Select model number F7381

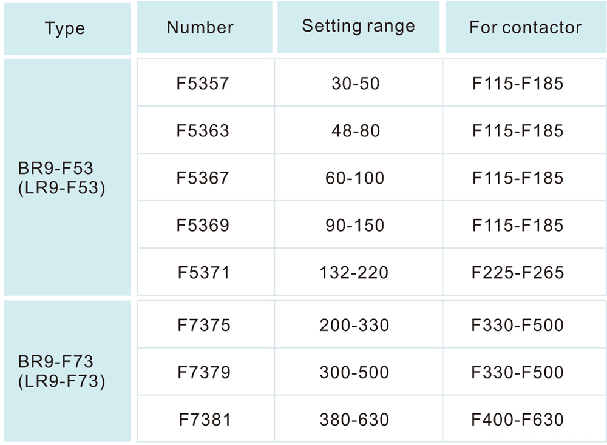pyautogui.click(x=205, y=419)
